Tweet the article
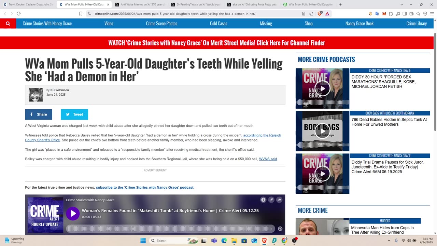 [x=74, y=114]
